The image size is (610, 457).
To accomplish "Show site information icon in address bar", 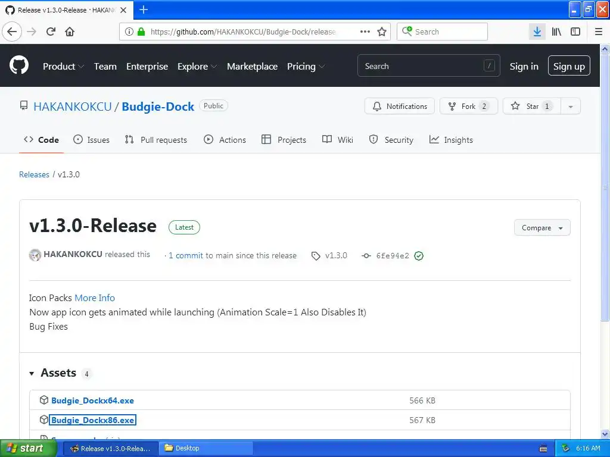I will (129, 32).
